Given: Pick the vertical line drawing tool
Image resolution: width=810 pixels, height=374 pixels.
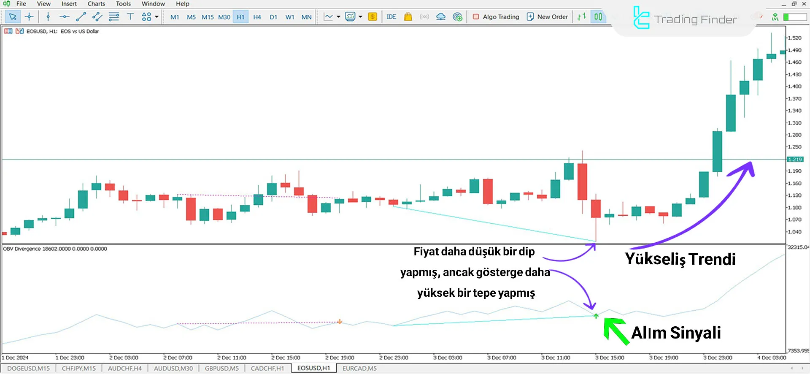Looking at the screenshot, I should pyautogui.click(x=48, y=17).
